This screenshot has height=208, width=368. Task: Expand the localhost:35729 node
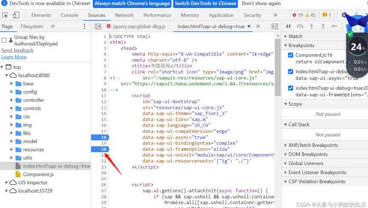click(x=6, y=191)
